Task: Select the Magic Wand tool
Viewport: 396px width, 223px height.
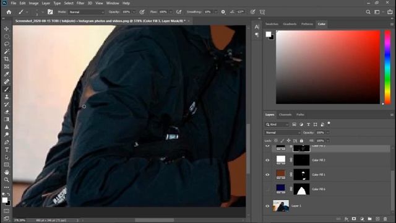Action: pyautogui.click(x=7, y=51)
